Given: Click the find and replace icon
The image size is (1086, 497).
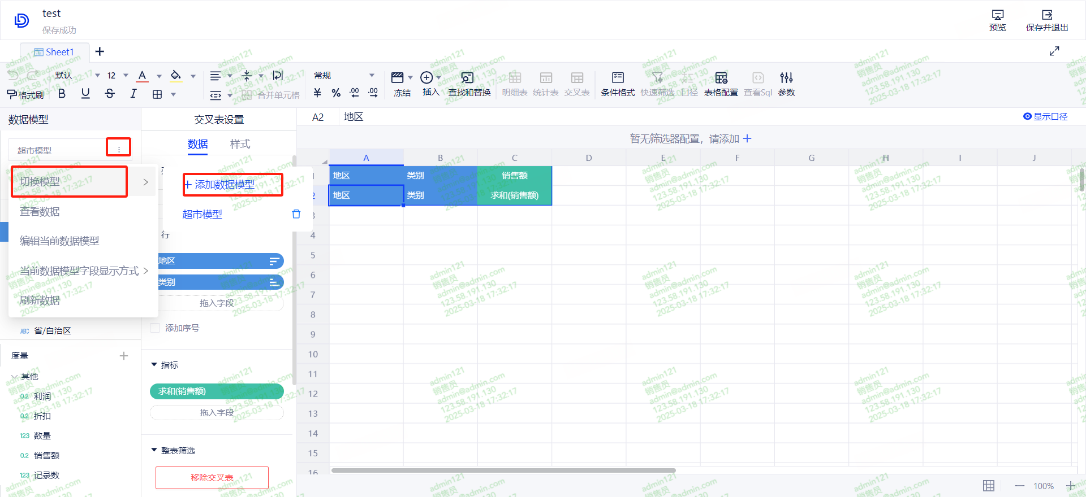Looking at the screenshot, I should (x=469, y=84).
